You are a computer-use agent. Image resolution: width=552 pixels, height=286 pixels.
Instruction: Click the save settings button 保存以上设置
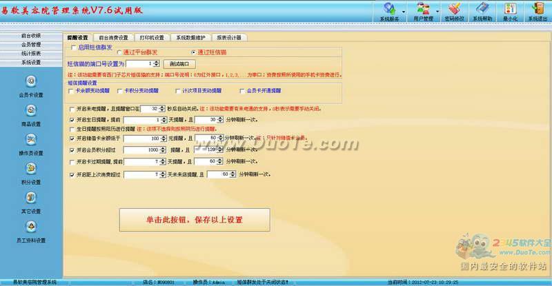194,220
